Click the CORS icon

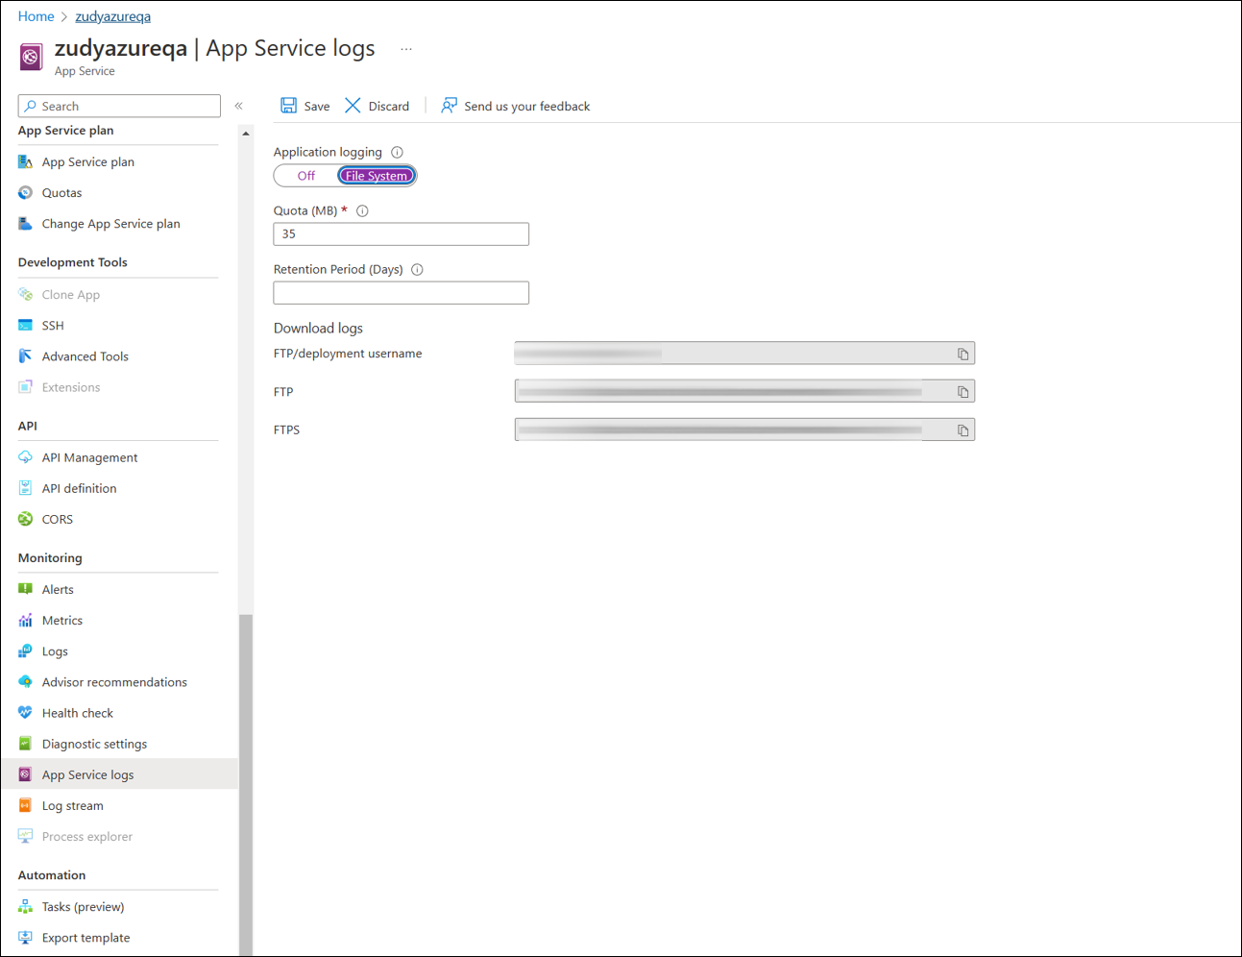(26, 519)
